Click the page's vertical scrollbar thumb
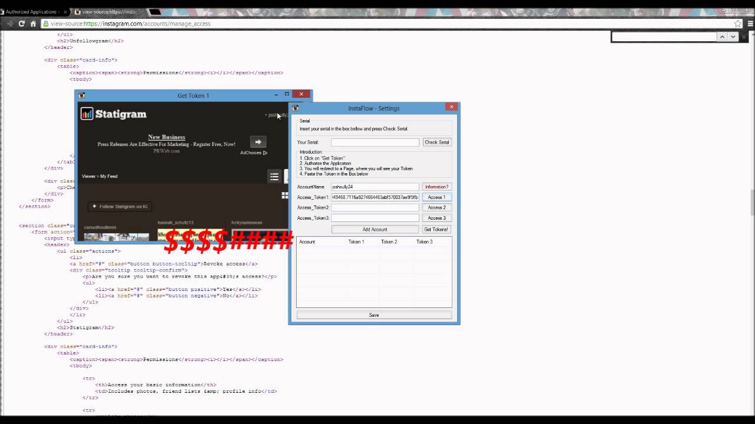Image resolution: width=755 pixels, height=424 pixels. [752, 203]
